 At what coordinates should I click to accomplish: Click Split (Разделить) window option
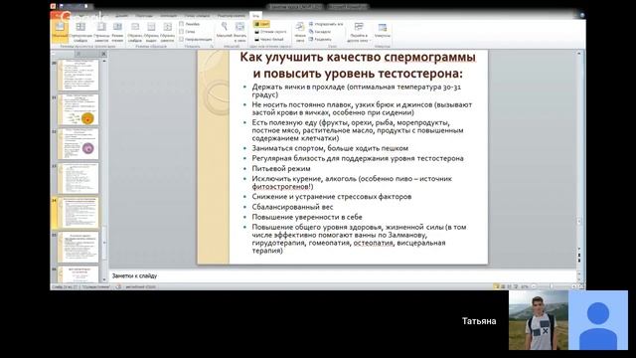[320, 39]
